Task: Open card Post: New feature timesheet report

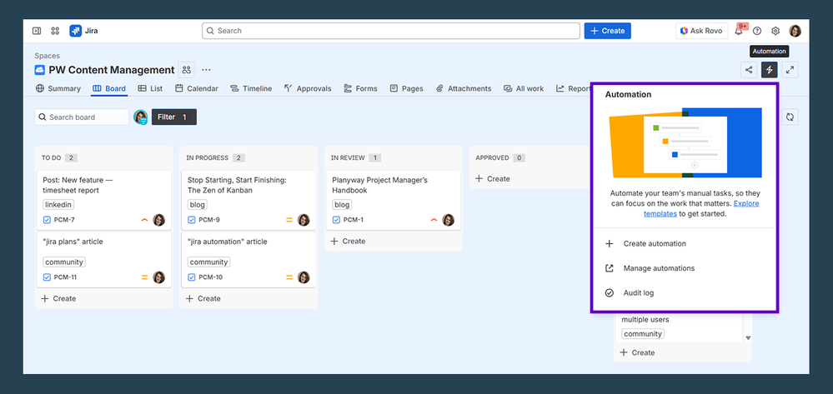Action: [104, 200]
